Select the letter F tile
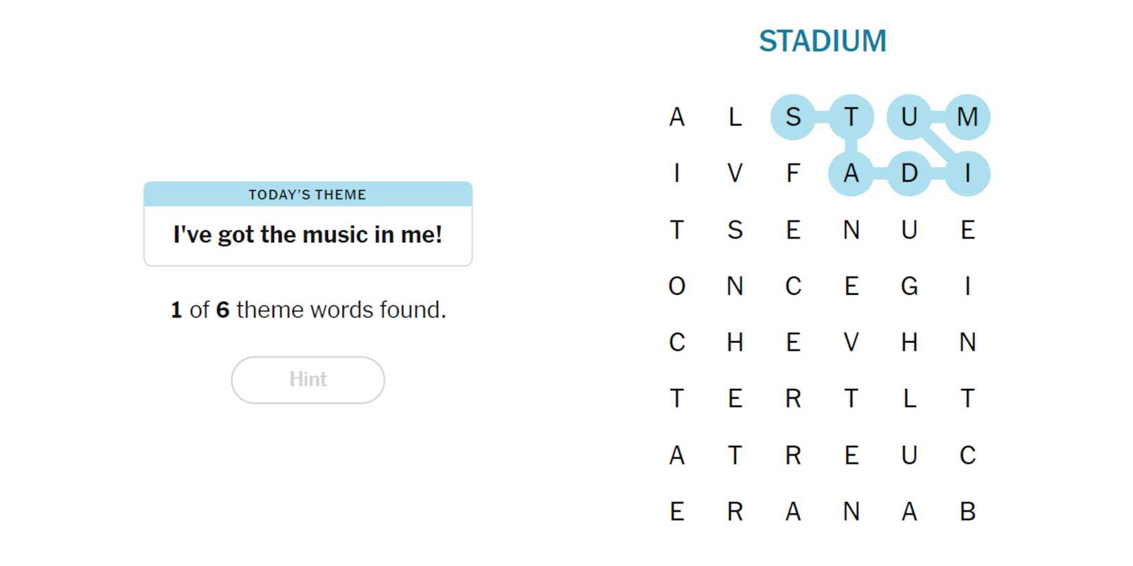Image resolution: width=1133 pixels, height=566 pixels. tap(793, 173)
